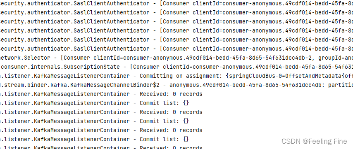Click the last SaslClientAuthenticator log line

[x=176, y=49]
